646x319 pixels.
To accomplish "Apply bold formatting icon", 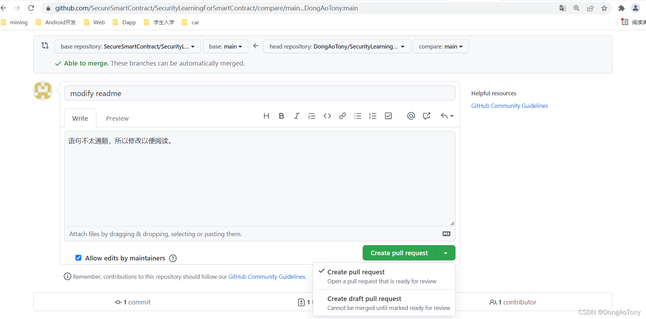I will [x=281, y=116].
